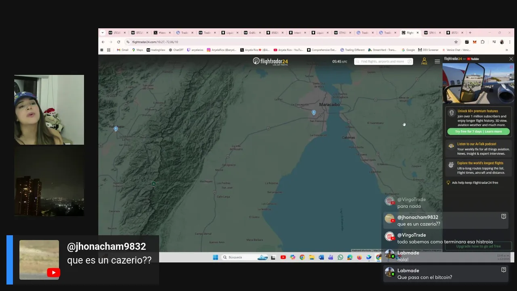Open WhatsApp from the taskbar
This screenshot has height=291, width=517.
(x=340, y=257)
